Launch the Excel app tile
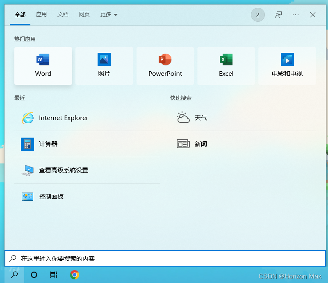 point(226,66)
